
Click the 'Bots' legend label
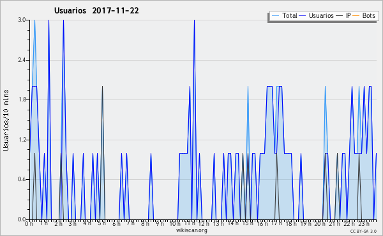(368, 15)
